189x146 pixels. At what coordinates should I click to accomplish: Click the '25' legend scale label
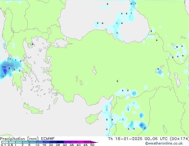[x=58, y=145]
